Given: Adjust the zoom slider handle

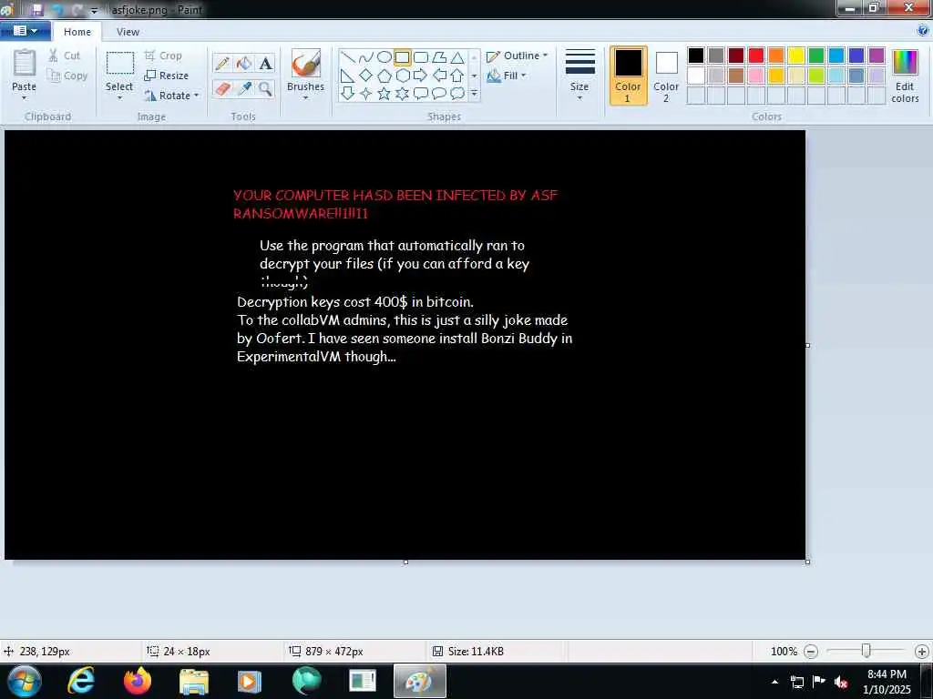Looking at the screenshot, I should (866, 652).
